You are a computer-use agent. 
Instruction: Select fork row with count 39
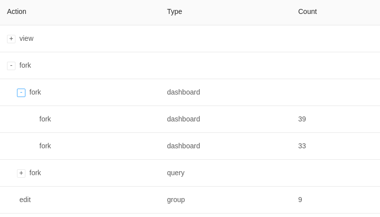[190, 119]
